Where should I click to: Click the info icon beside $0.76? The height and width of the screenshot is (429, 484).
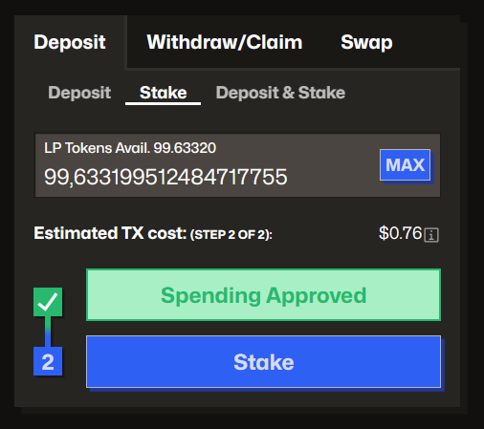pyautogui.click(x=431, y=235)
